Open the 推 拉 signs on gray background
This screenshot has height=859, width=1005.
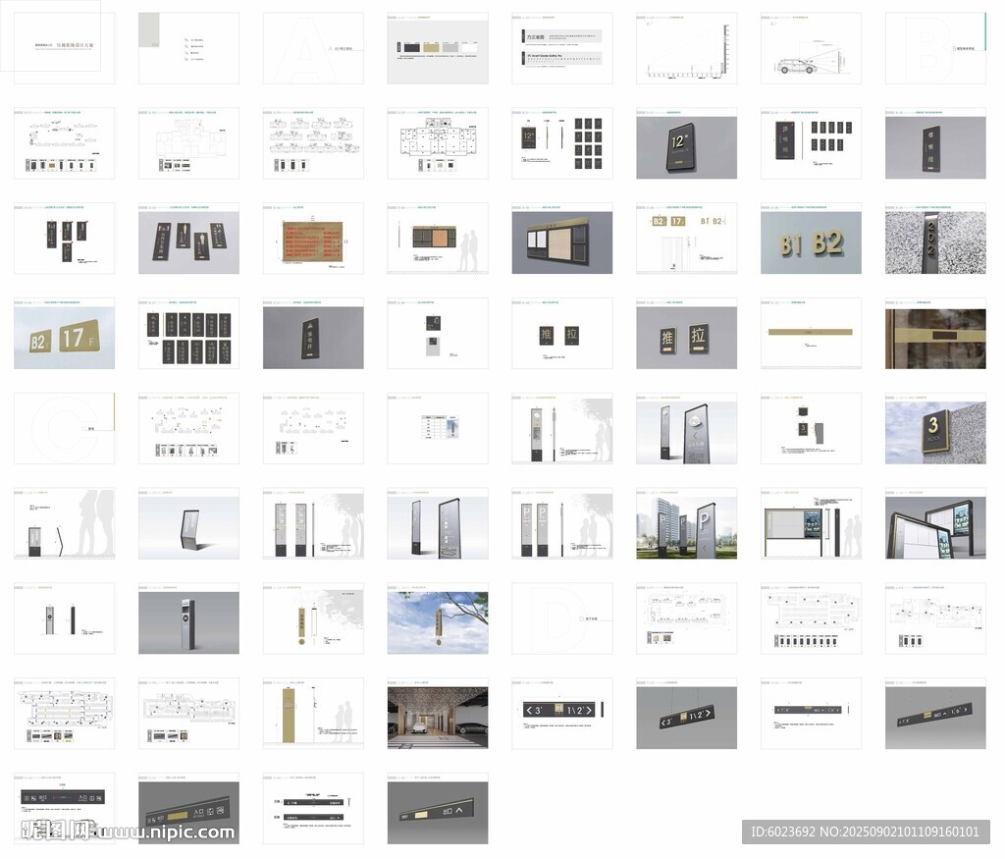[x=686, y=334]
